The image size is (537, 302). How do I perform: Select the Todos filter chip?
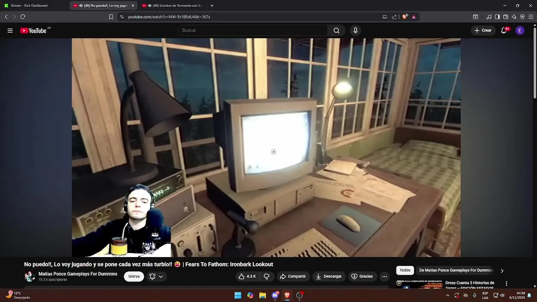pos(405,271)
